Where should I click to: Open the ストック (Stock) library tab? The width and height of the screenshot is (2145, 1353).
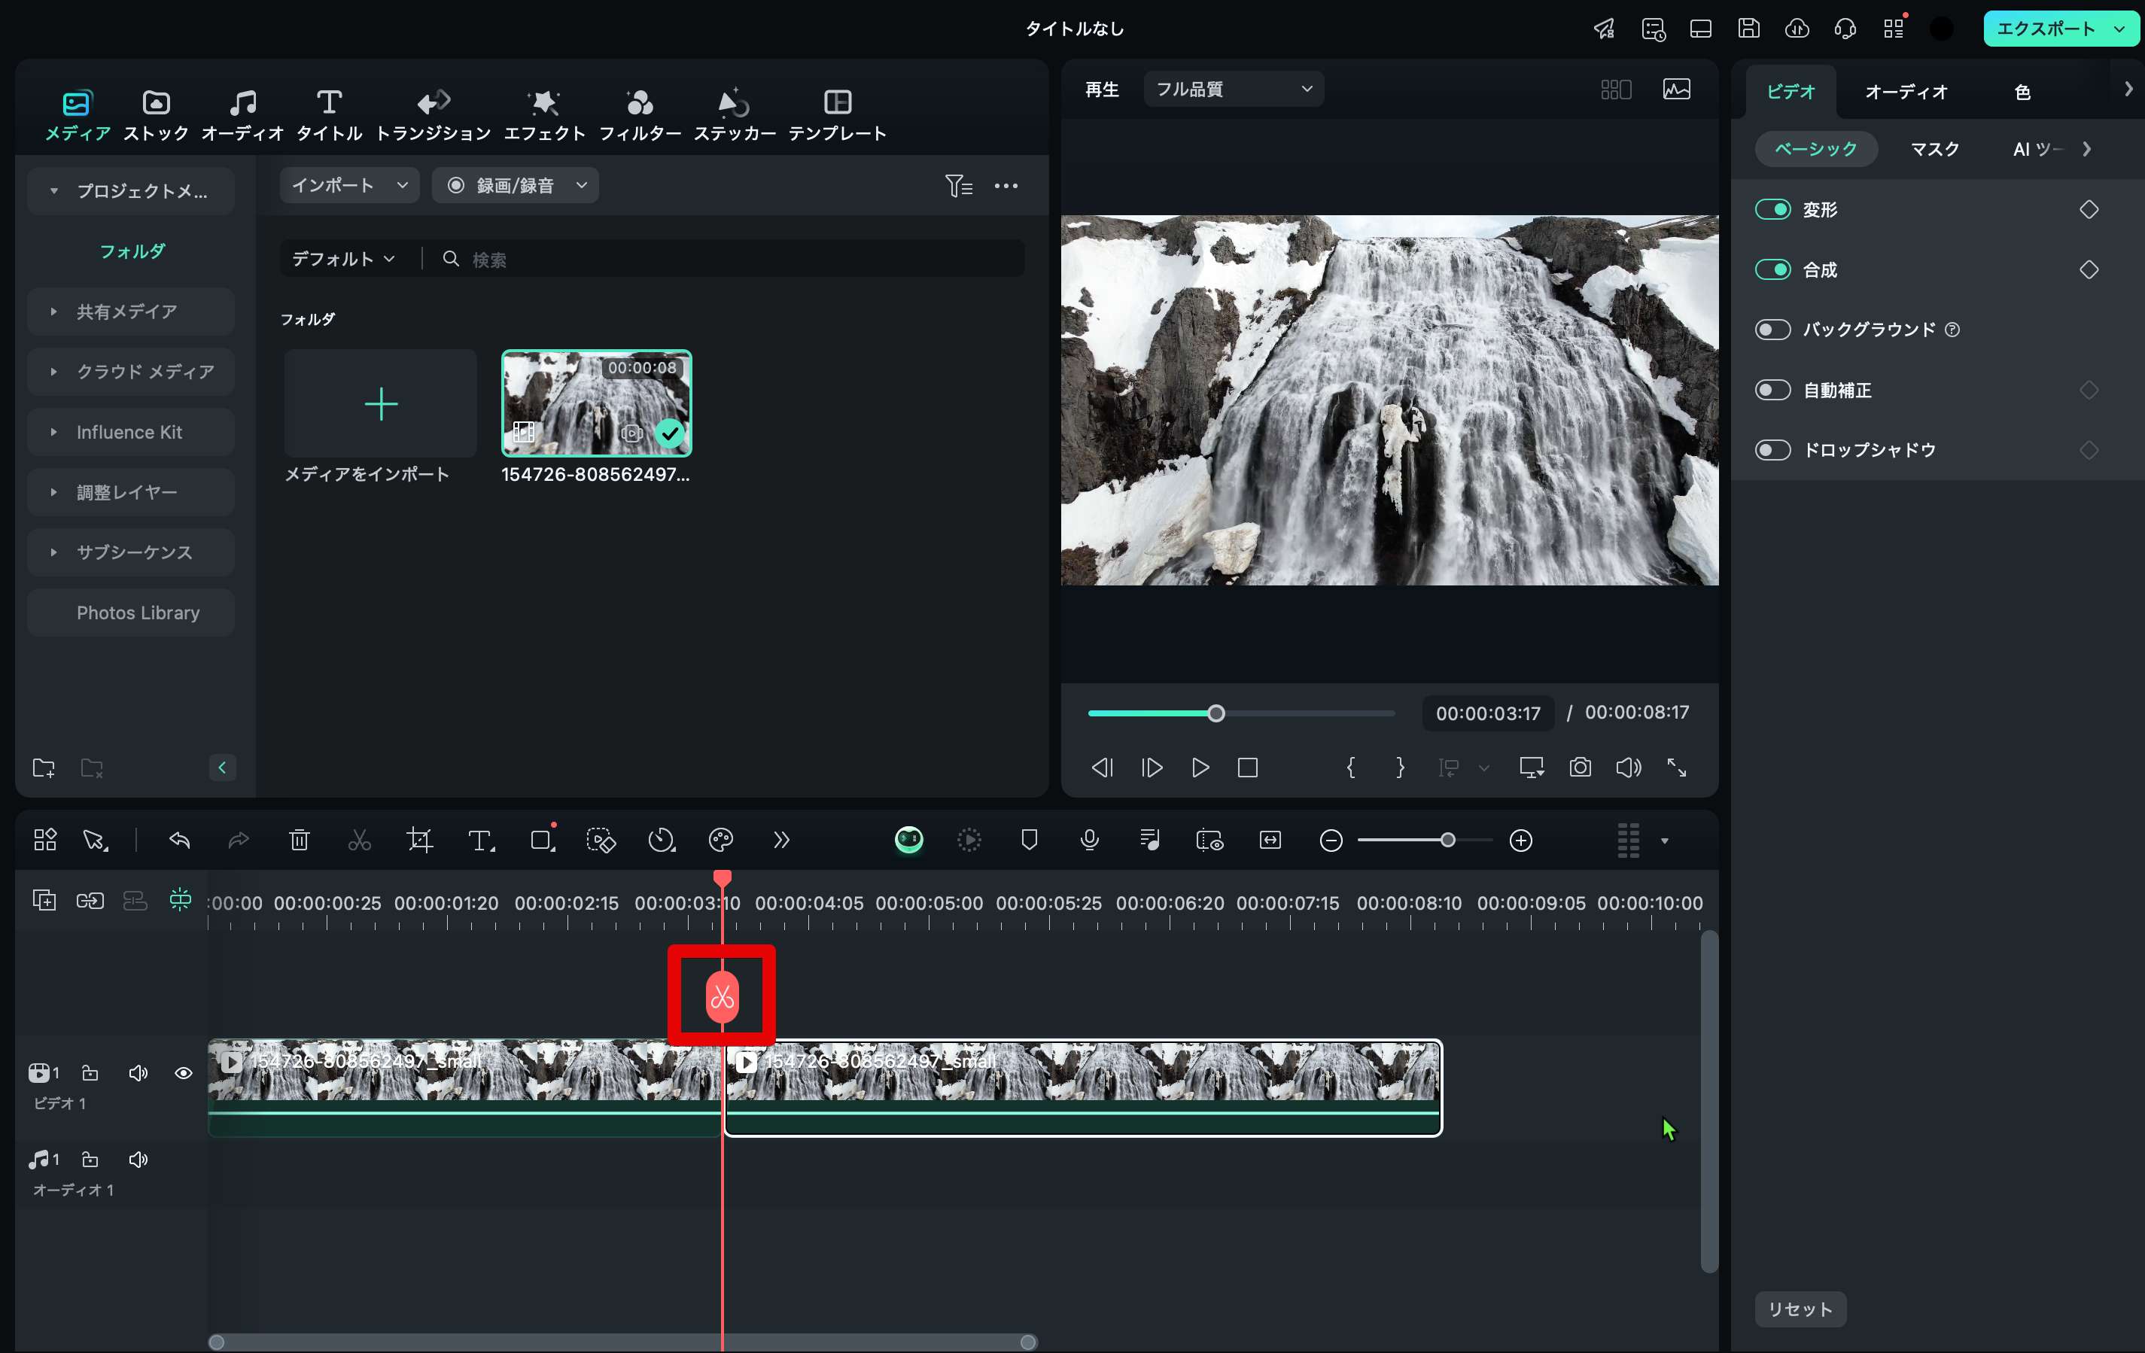[156, 116]
